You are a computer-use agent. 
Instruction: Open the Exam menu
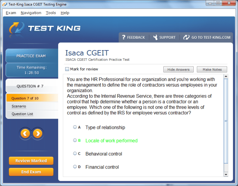tap(11, 13)
